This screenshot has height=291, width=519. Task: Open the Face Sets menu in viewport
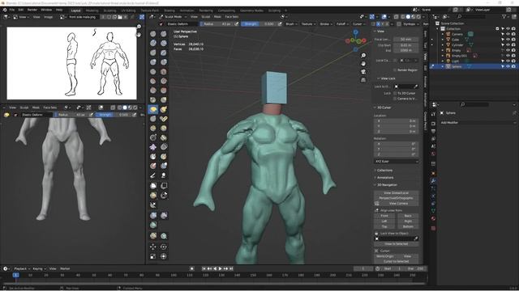pos(232,16)
